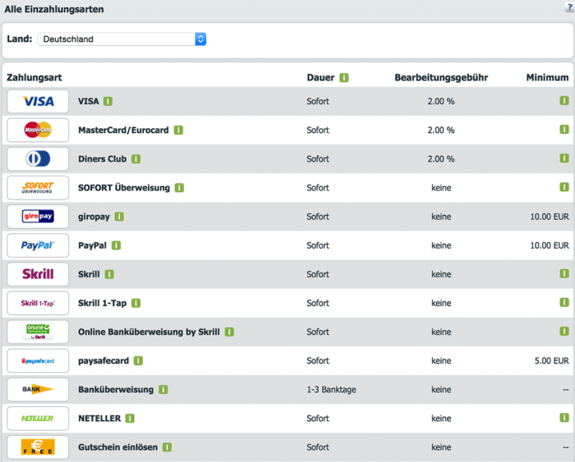Select Diners Club payment method name
The width and height of the screenshot is (575, 462).
[103, 159]
